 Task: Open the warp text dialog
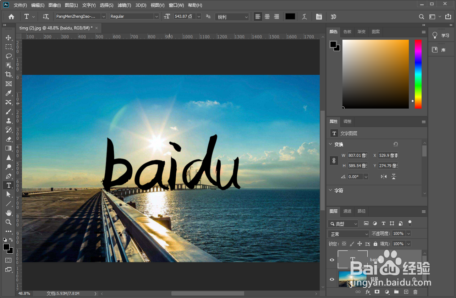pos(304,16)
